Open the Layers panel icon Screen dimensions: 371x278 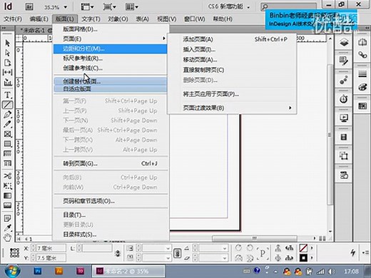tap(344, 43)
